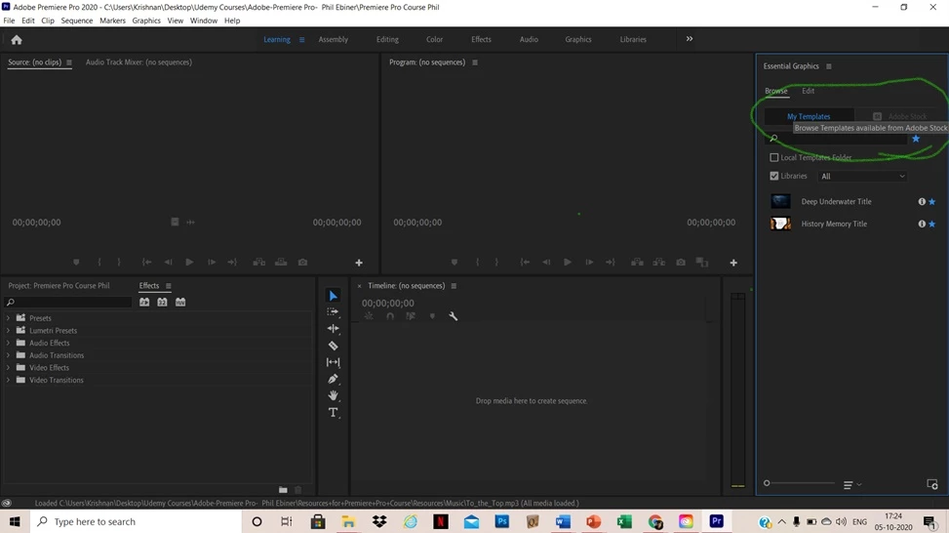Open the Program monitor panel menu

474,62
